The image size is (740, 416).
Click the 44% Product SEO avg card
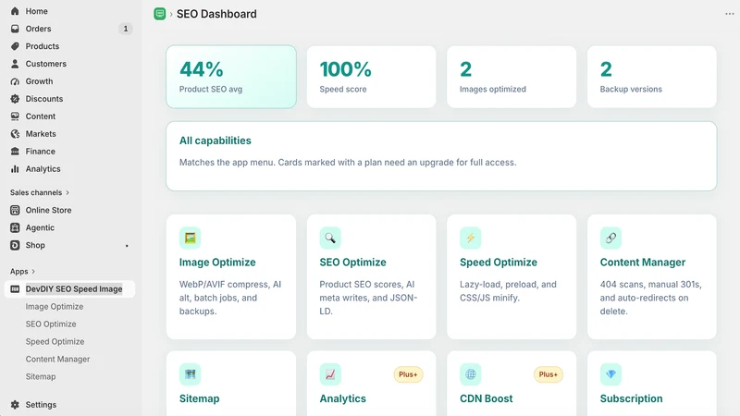(x=231, y=77)
